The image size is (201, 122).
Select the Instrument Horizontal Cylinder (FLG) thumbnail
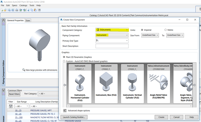80,84
